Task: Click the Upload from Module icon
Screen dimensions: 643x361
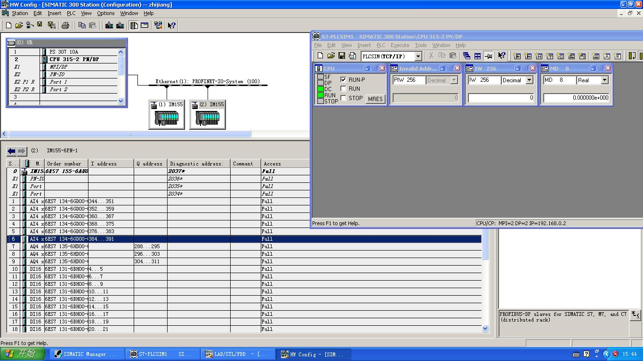Action: [120, 25]
